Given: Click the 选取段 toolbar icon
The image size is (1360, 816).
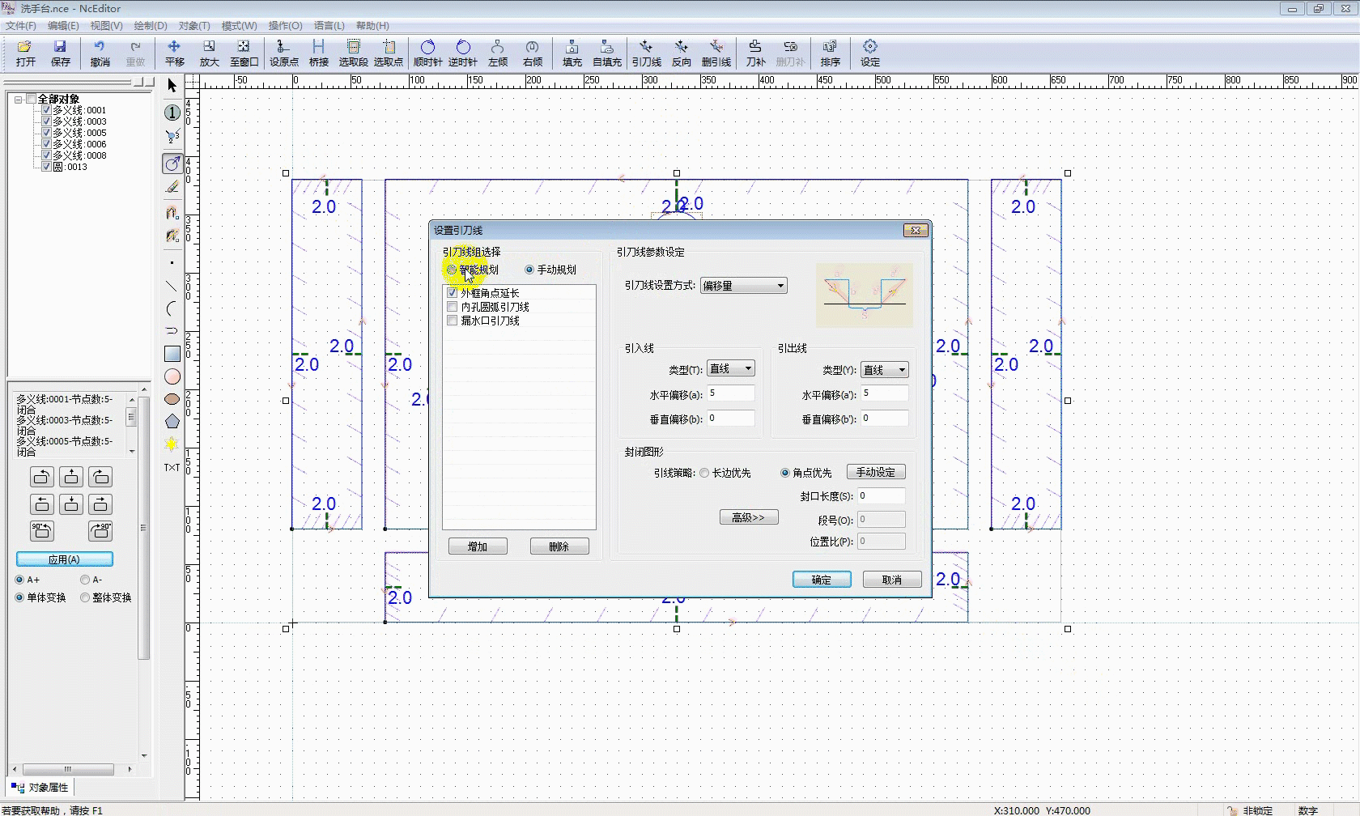Looking at the screenshot, I should pos(353,53).
